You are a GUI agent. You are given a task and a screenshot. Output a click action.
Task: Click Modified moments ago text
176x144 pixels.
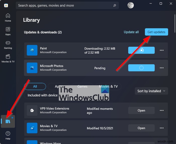(x=100, y=111)
